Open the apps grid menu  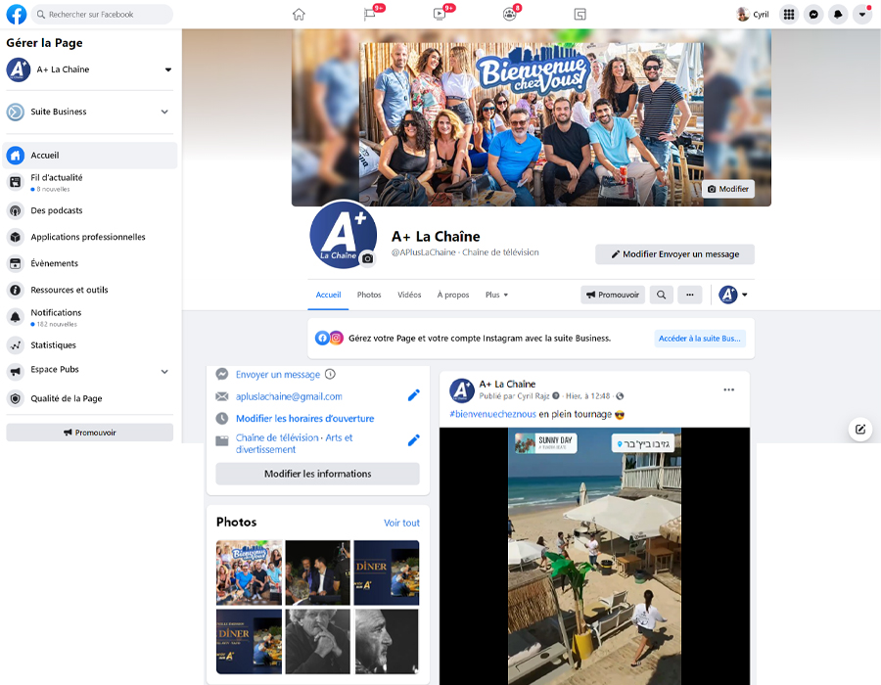(x=789, y=14)
